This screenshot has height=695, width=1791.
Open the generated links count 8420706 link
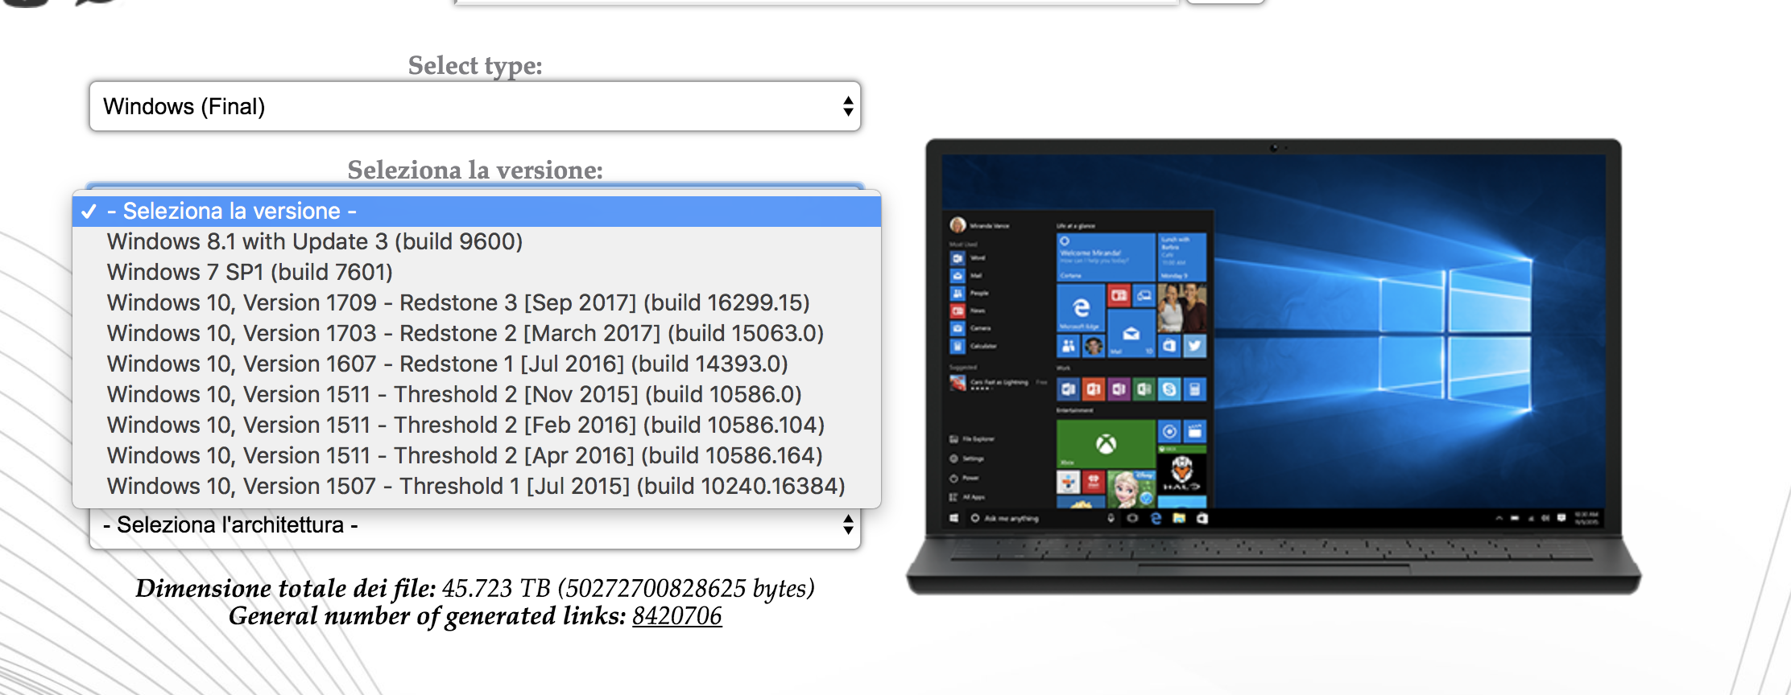click(676, 616)
